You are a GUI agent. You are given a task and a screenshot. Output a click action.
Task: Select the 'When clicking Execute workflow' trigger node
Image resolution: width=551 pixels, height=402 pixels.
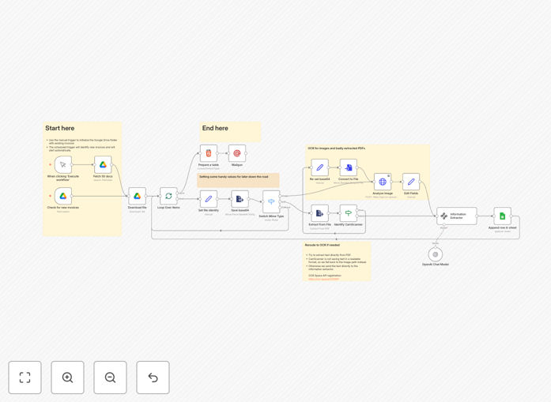[63, 164]
